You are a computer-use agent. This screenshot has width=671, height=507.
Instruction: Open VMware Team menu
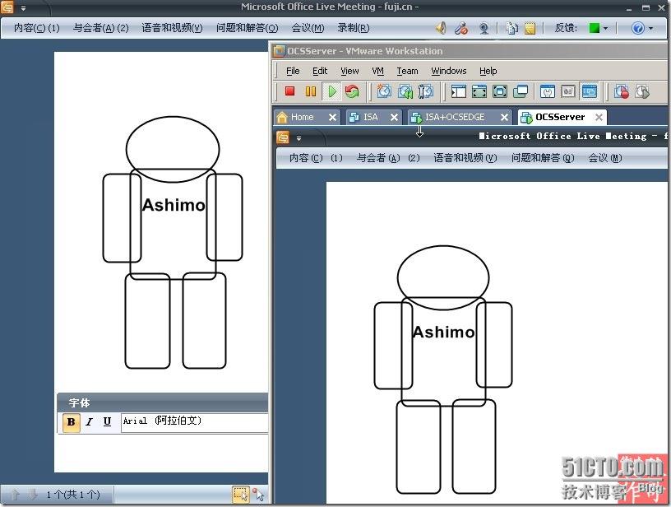tap(407, 71)
